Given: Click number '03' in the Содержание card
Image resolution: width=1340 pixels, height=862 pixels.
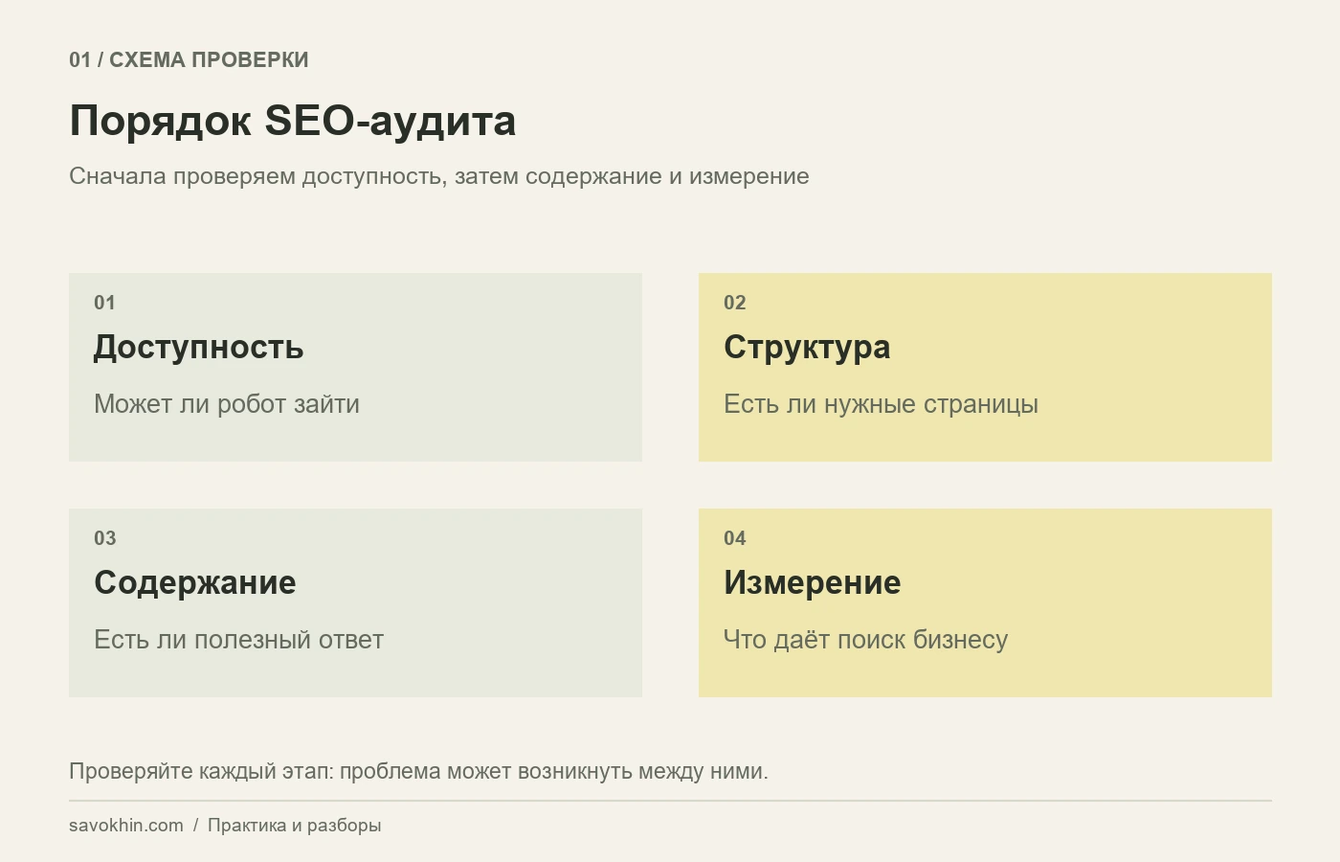Looking at the screenshot, I should tap(104, 538).
